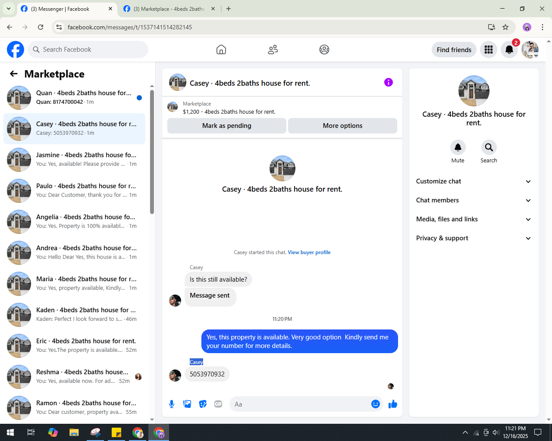Click the browser address bar URL

click(130, 27)
